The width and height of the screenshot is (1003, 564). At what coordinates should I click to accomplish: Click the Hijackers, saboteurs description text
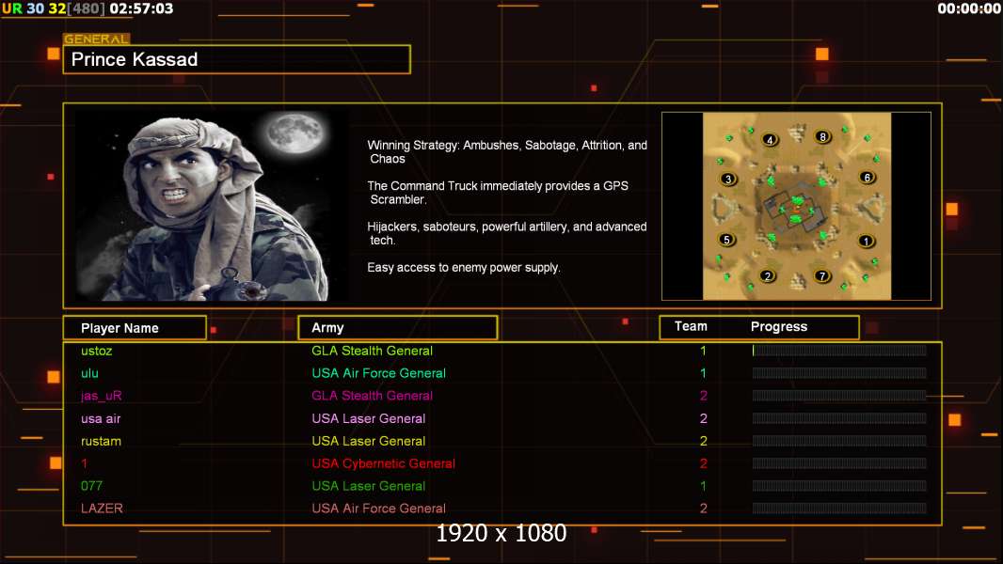click(506, 233)
